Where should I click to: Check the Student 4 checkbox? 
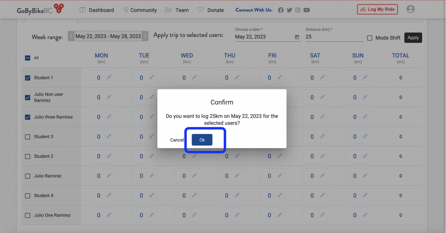tap(27, 196)
